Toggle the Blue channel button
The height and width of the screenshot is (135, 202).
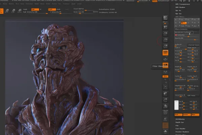click(x=195, y=115)
